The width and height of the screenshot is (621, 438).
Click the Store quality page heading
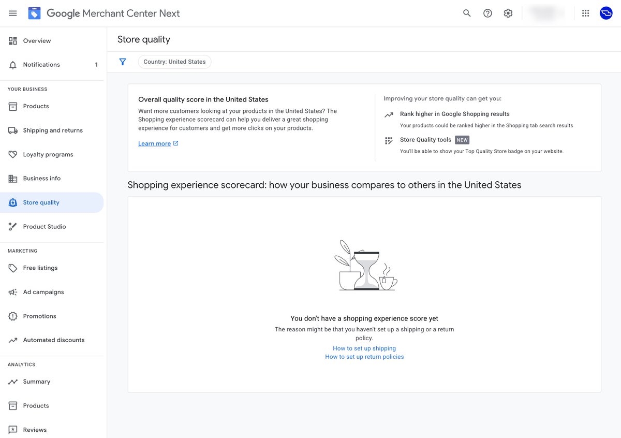coord(144,39)
